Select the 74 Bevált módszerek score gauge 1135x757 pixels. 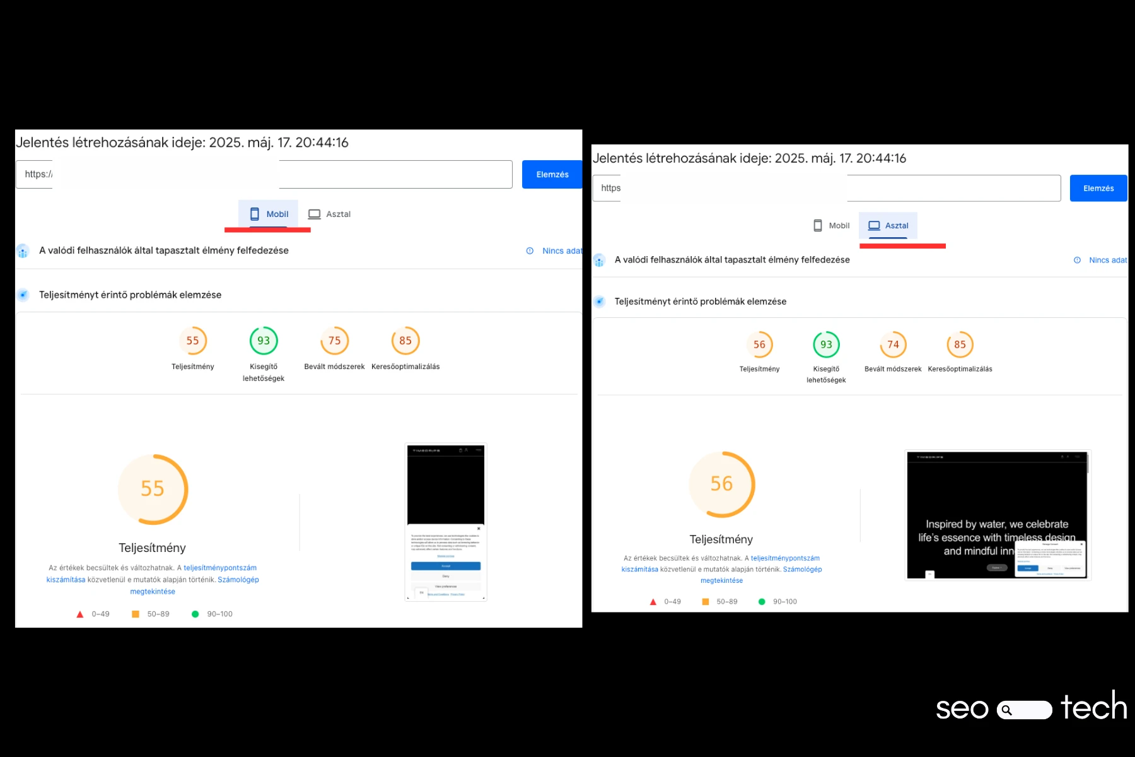893,344
